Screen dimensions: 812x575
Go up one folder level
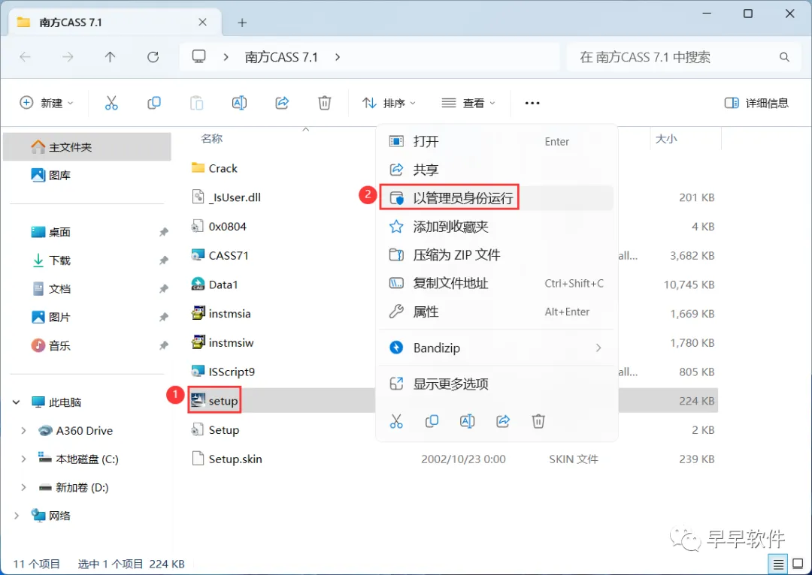pos(110,57)
